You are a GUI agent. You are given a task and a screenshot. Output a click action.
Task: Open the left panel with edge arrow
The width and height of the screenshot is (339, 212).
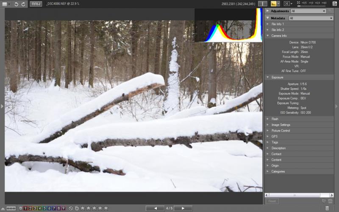[x=2, y=106]
